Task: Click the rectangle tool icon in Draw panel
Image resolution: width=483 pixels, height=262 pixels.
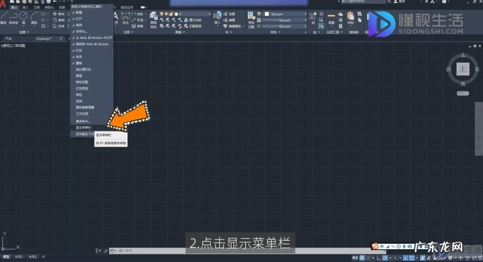Action: 43,14
